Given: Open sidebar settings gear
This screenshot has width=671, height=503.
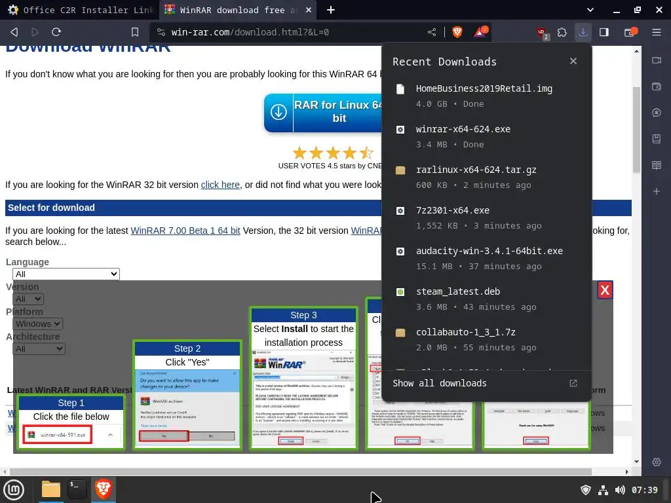Looking at the screenshot, I should pos(657,462).
